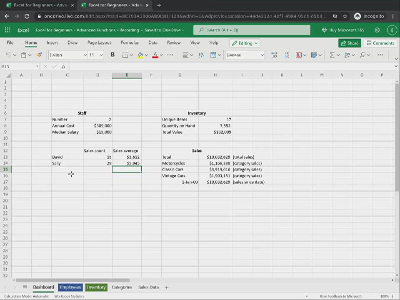
Task: Open the all sheets list icon
Action: [x=25, y=287]
